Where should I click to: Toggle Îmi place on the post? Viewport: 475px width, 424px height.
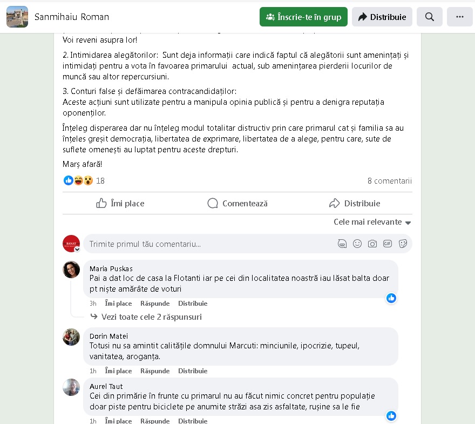120,204
